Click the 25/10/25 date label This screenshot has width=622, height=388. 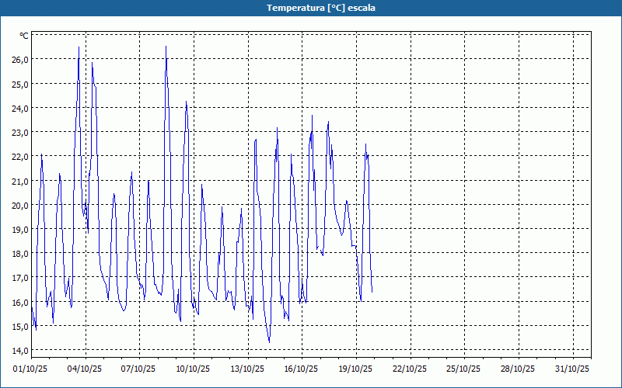tap(463, 369)
